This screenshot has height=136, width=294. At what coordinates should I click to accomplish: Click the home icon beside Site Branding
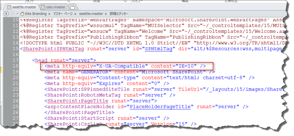22,14
